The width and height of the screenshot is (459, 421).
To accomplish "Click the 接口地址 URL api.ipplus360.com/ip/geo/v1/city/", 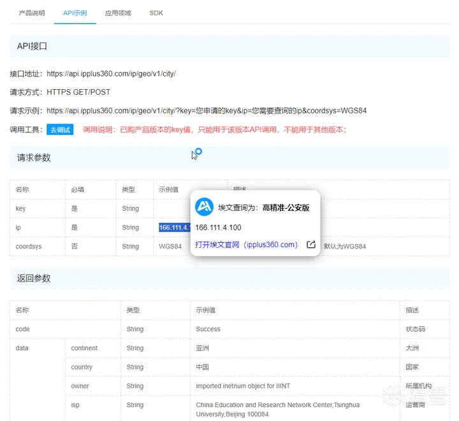I will tap(111, 74).
